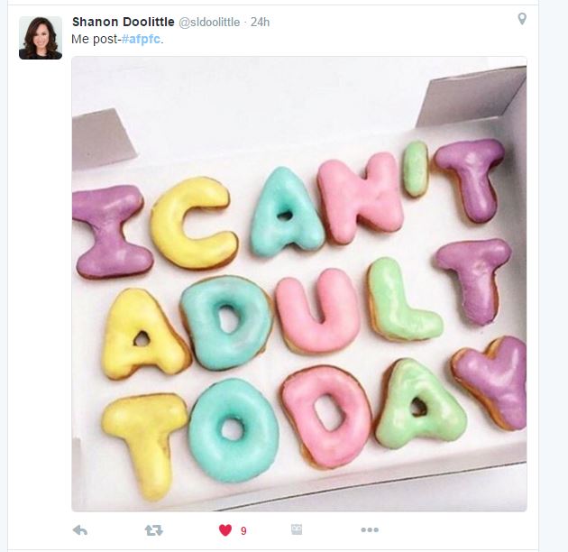
Task: Share tweet using the owl extension icon
Action: 297,529
